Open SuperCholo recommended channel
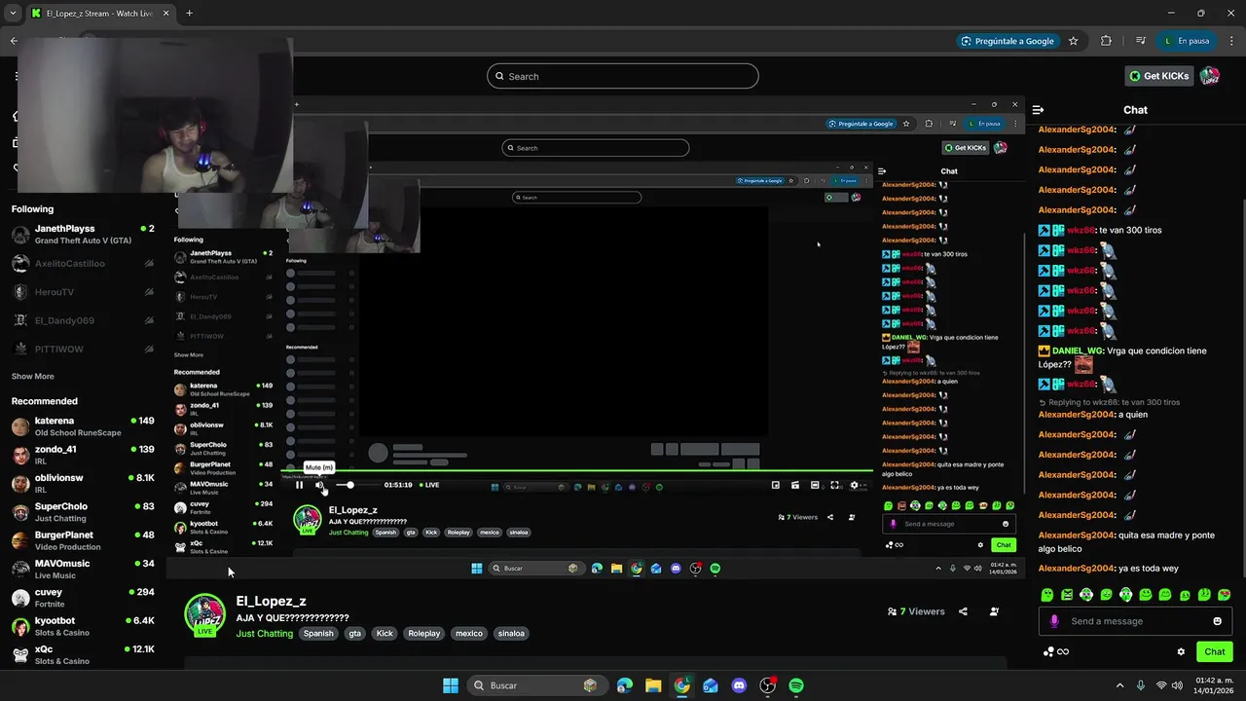This screenshot has width=1246, height=701. tap(83, 512)
